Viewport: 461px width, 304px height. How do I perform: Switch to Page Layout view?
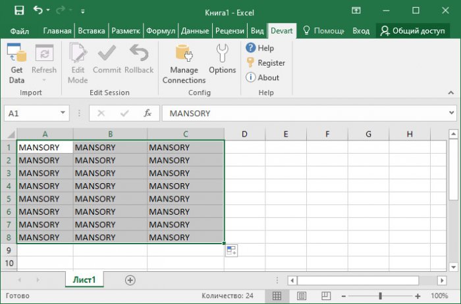pyautogui.click(x=301, y=297)
